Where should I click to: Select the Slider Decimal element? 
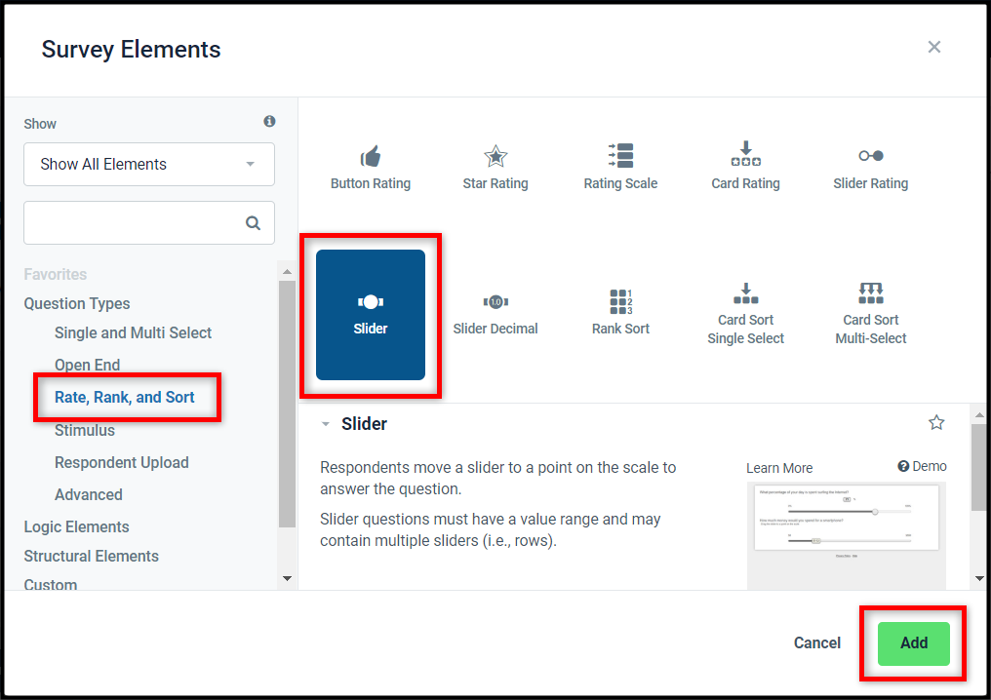(x=495, y=314)
